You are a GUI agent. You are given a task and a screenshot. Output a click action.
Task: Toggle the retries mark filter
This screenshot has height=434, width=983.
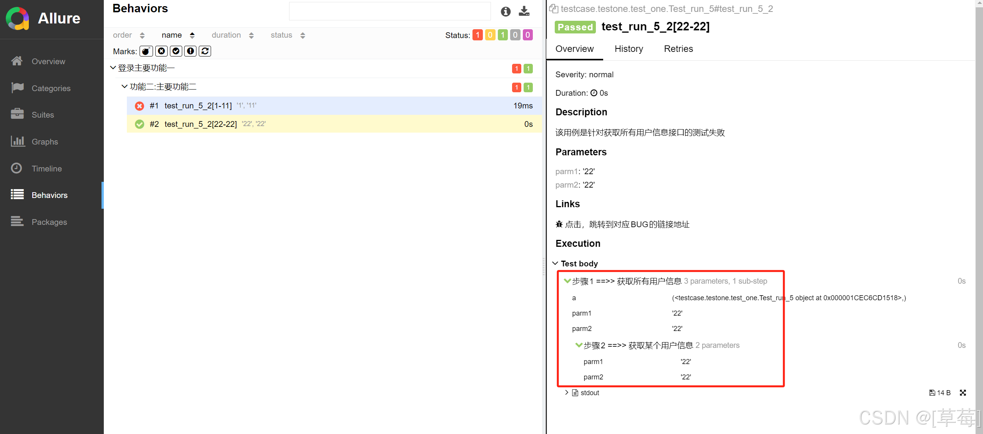pyautogui.click(x=205, y=51)
